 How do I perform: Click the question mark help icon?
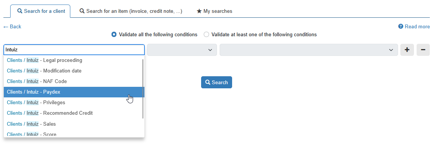pos(401,26)
